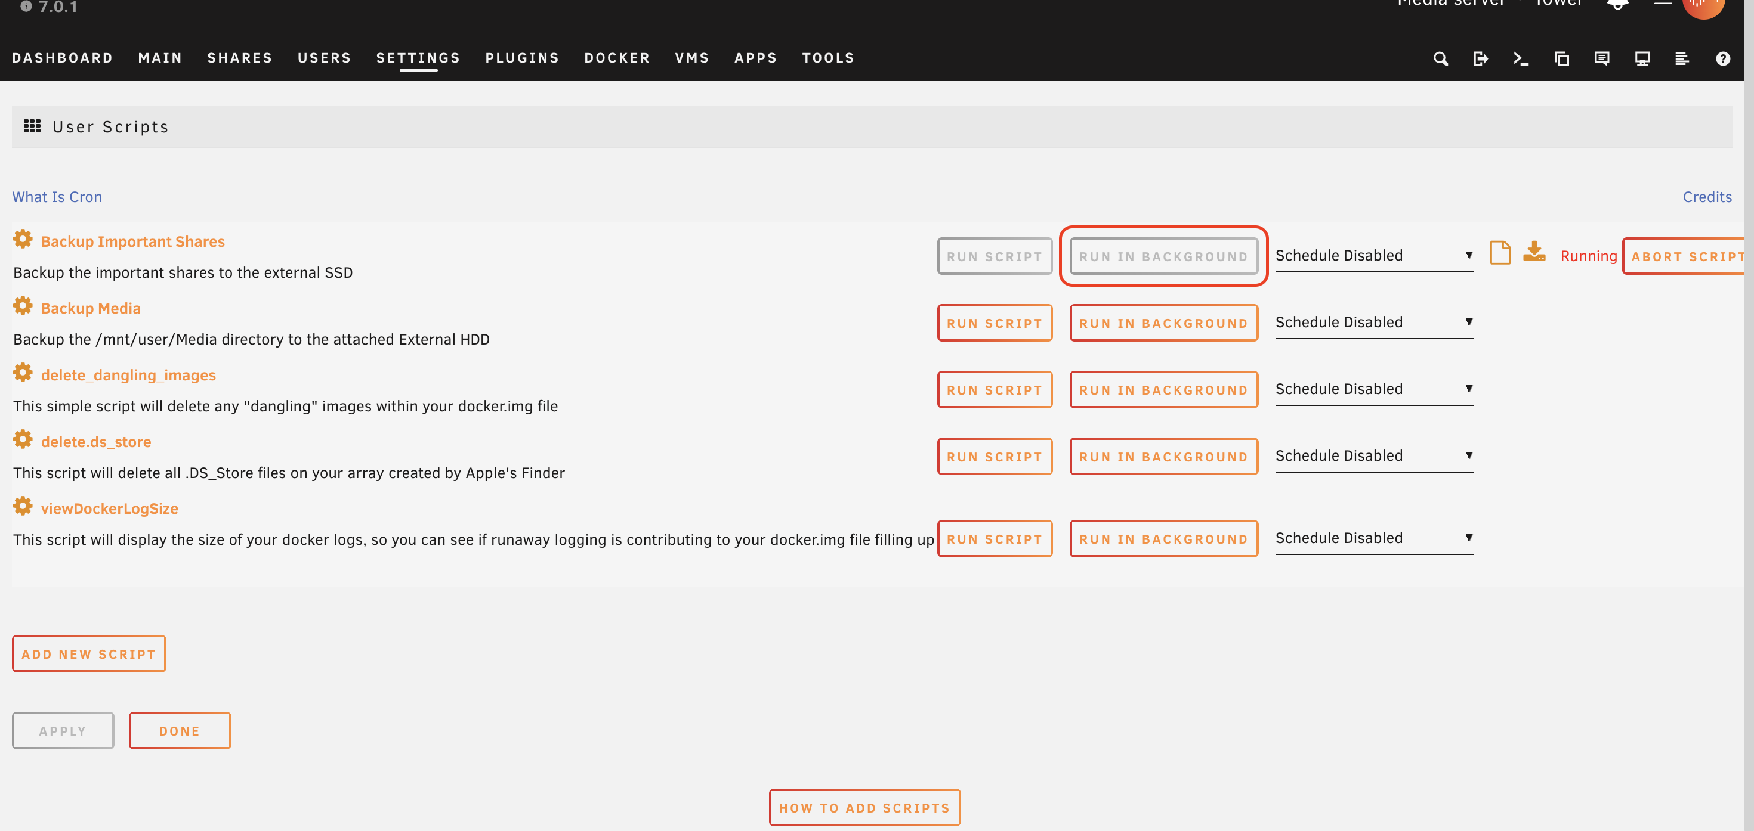
Task: Click the delete.ds_store script name
Action: point(96,442)
